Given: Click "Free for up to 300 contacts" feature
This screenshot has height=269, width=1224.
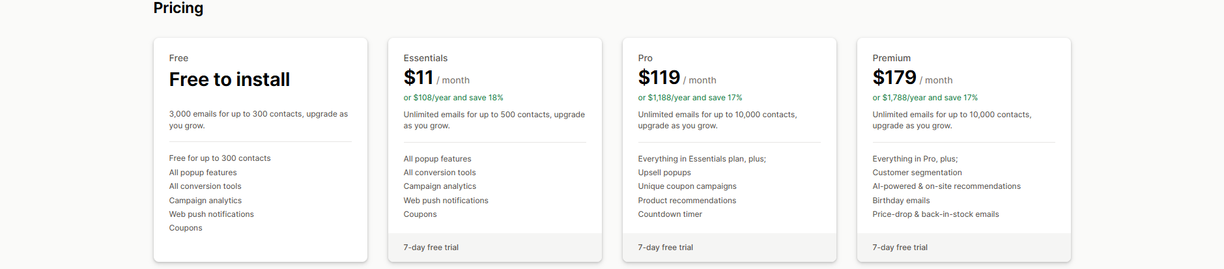Looking at the screenshot, I should coord(220,158).
